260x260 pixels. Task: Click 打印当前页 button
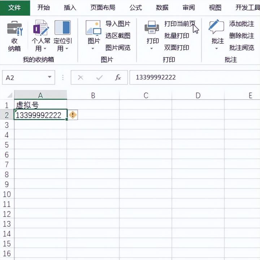(180, 24)
